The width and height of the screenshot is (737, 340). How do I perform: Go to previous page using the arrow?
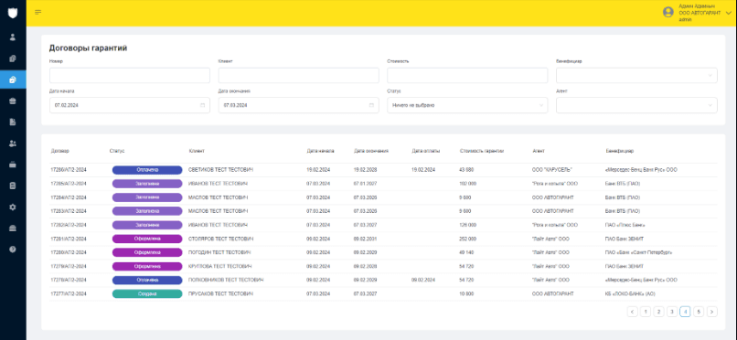(x=632, y=312)
